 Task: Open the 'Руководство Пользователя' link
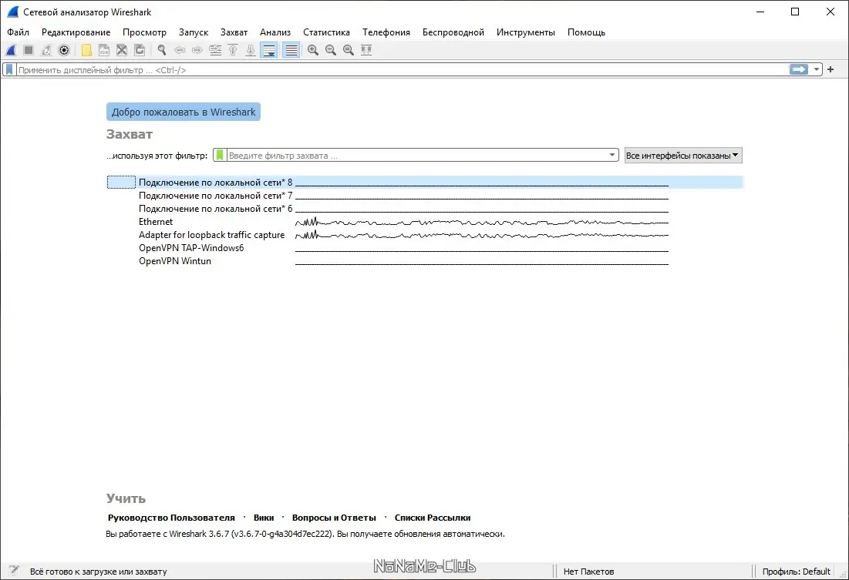click(171, 518)
